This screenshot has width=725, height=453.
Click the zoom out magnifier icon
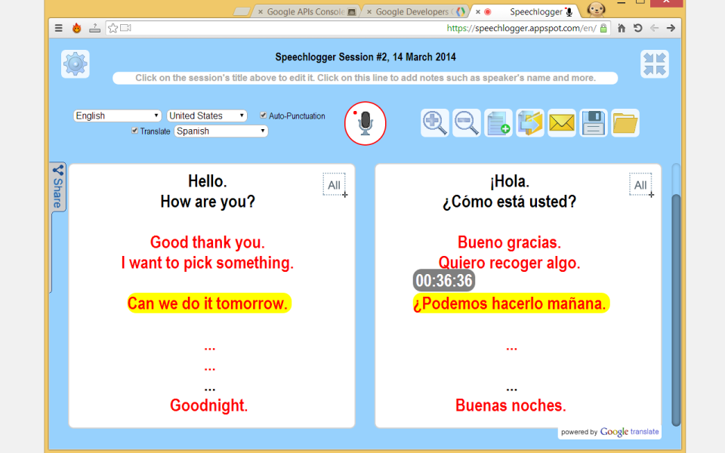pos(467,123)
